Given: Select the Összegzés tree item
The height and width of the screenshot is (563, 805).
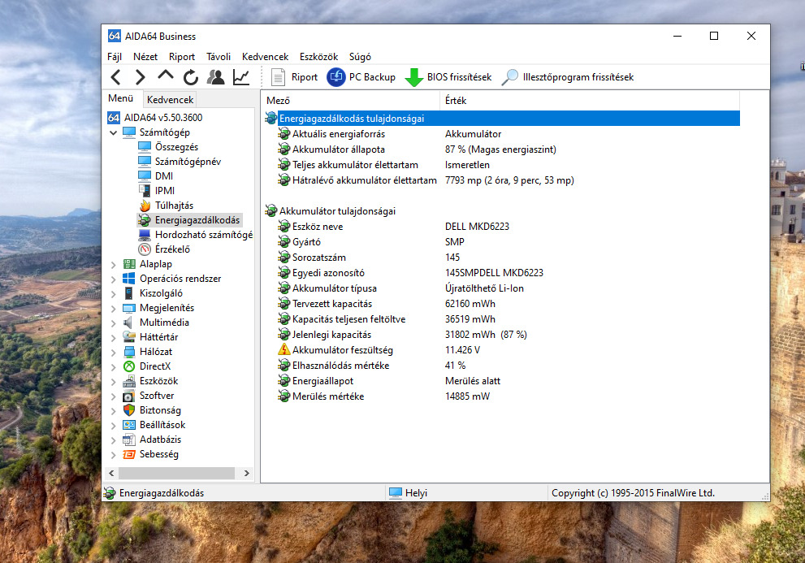Looking at the screenshot, I should [x=176, y=147].
